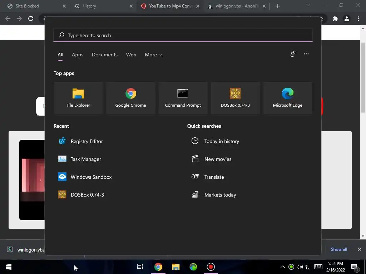Open Chrome three-dot menu

[x=358, y=19]
